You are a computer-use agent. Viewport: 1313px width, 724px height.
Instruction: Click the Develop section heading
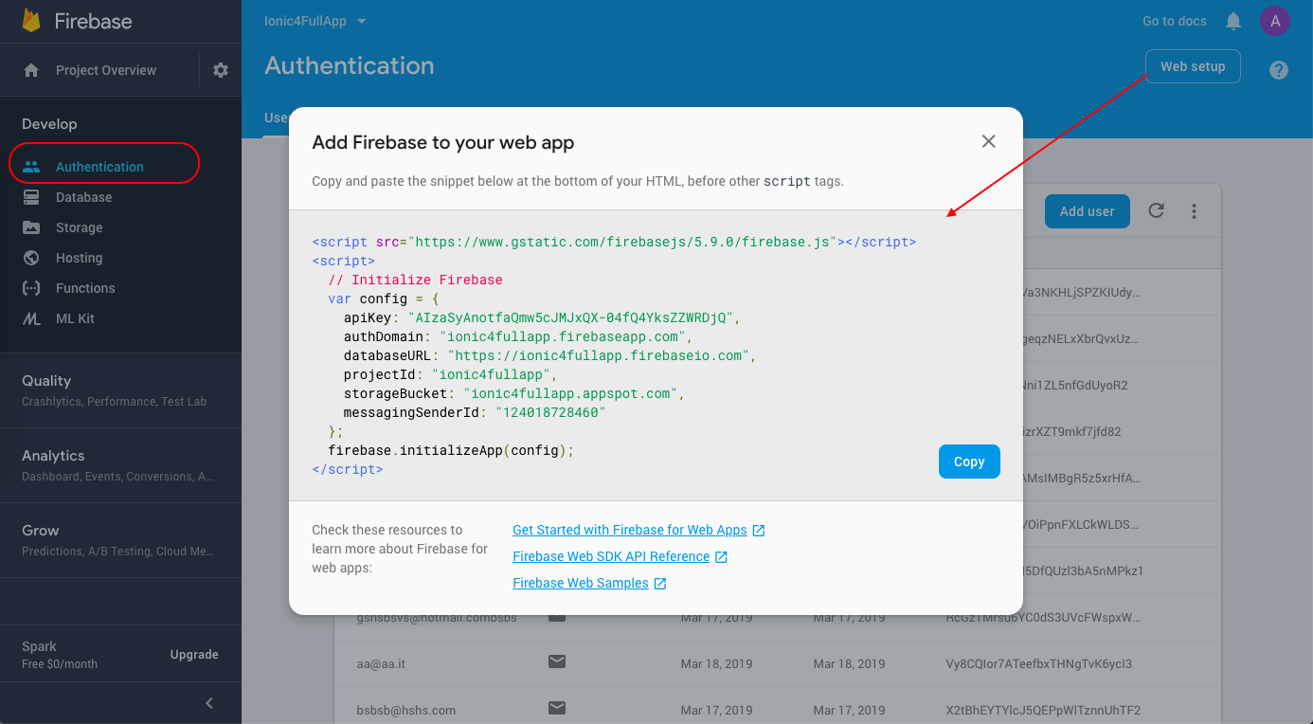[x=49, y=124]
